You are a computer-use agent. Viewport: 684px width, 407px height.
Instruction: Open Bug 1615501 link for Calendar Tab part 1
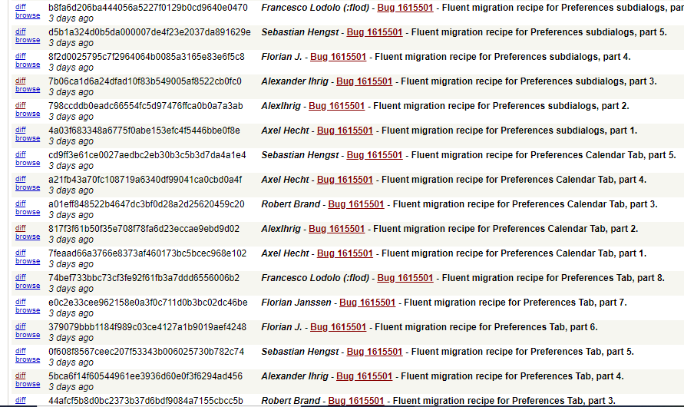[x=345, y=253]
